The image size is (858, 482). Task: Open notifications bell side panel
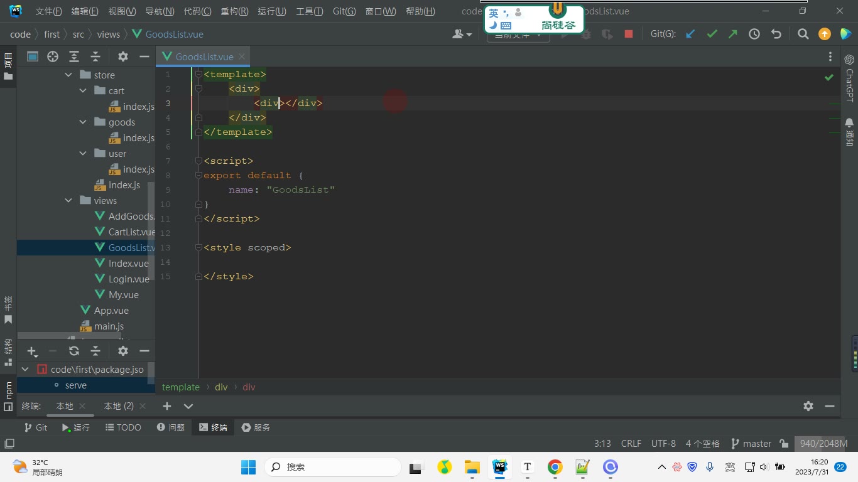pyautogui.click(x=849, y=132)
